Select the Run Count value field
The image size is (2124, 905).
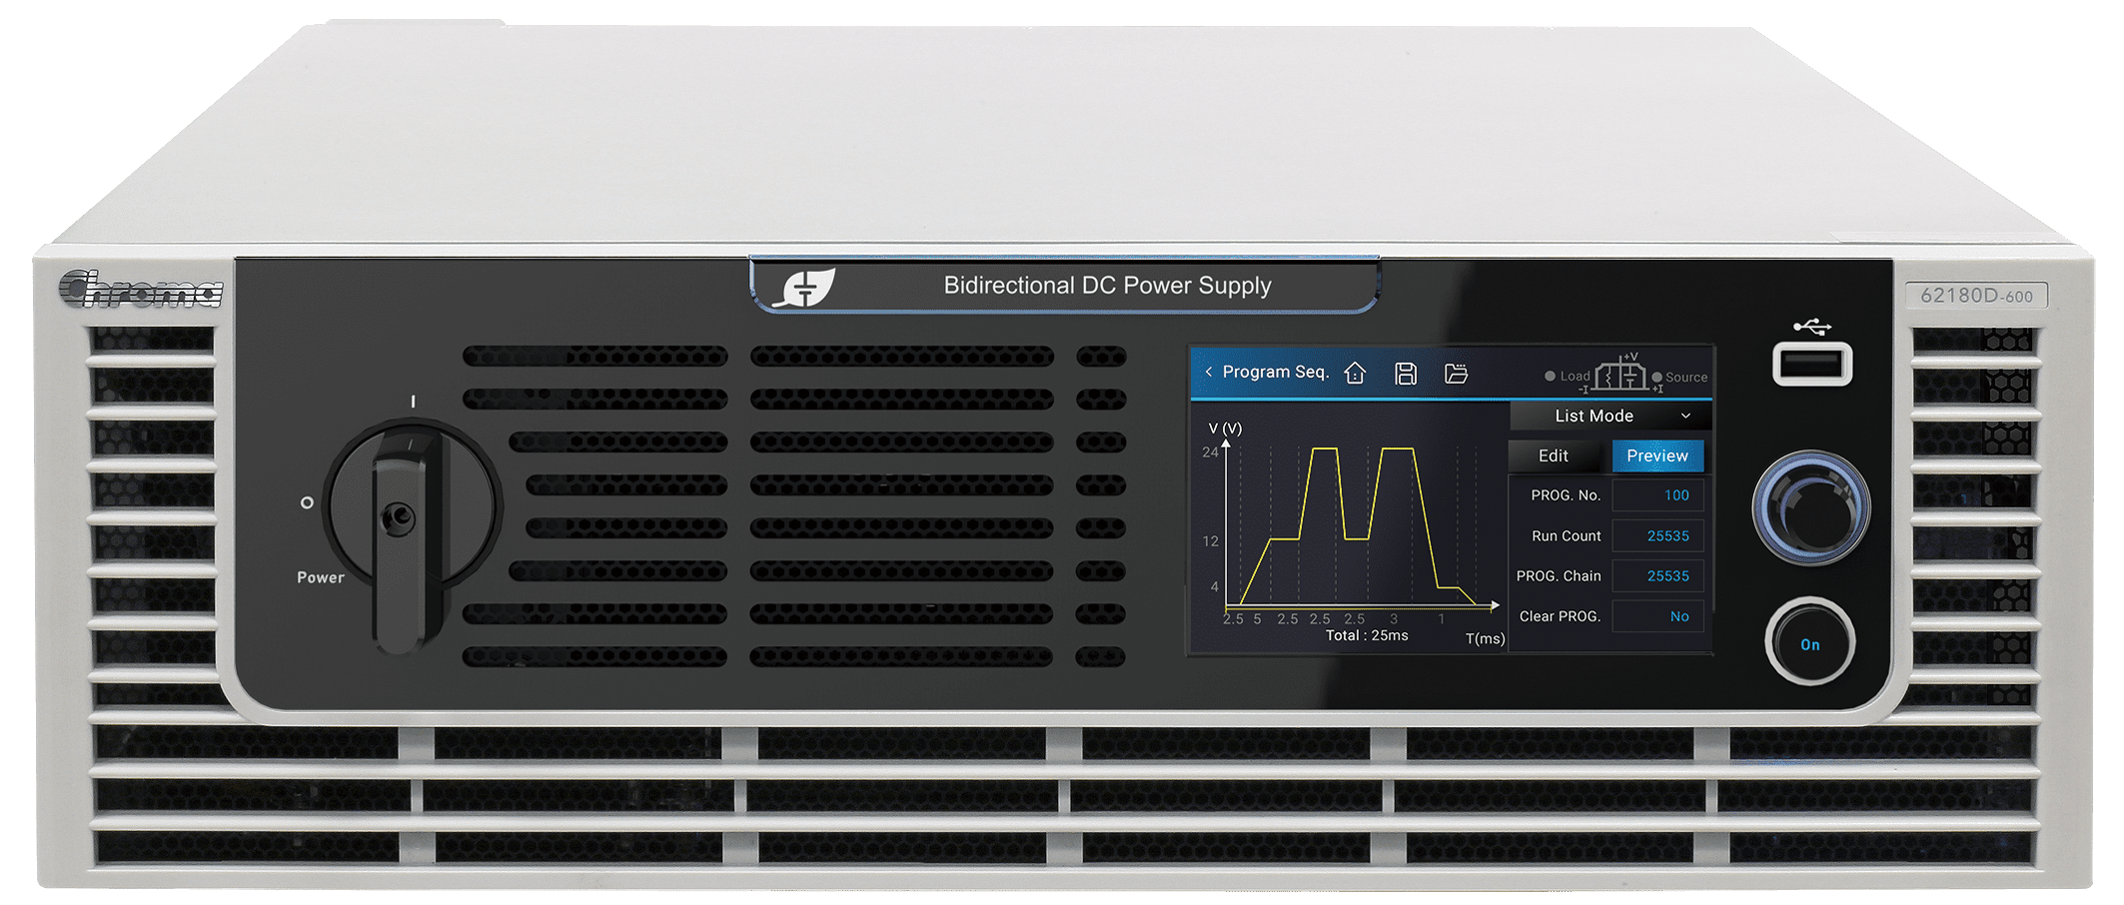pos(1658,536)
